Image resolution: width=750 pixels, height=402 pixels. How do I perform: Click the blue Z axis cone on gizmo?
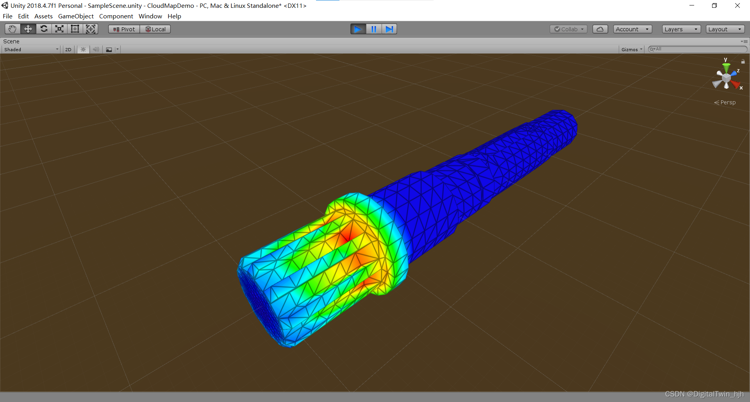coord(733,73)
